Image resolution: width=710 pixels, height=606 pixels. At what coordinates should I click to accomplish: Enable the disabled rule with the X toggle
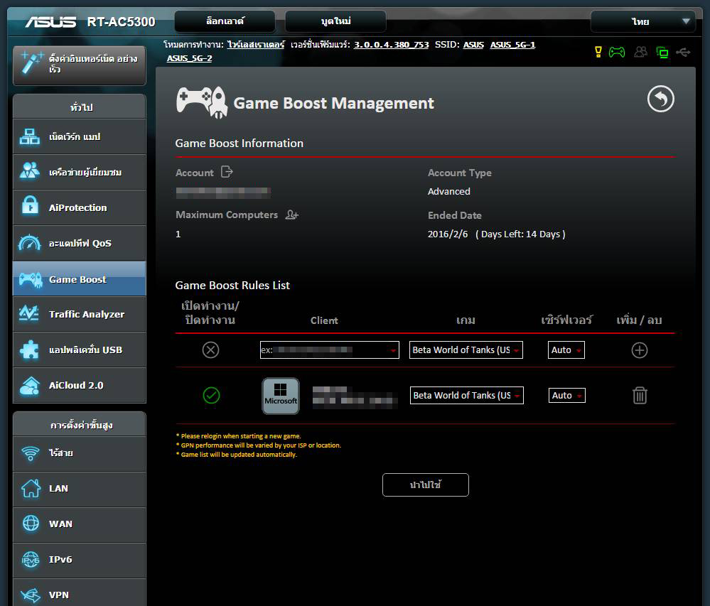tap(210, 350)
